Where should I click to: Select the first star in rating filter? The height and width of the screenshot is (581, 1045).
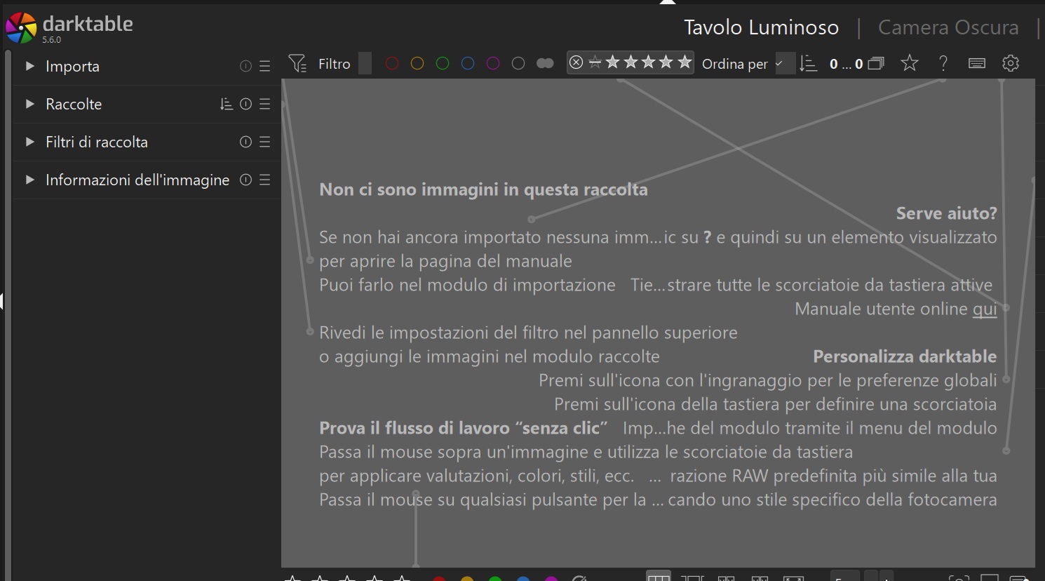[613, 62]
